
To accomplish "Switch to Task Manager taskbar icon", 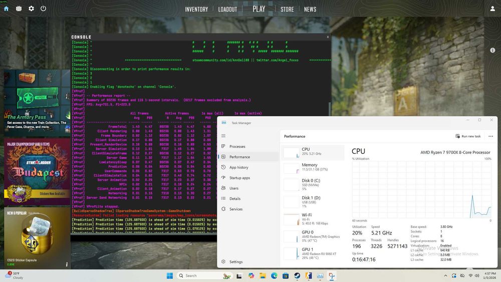I will pos(320,275).
